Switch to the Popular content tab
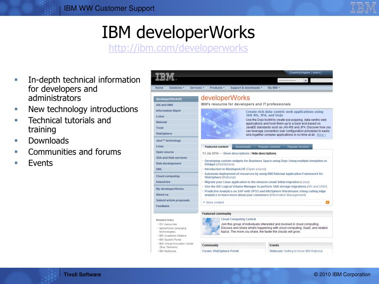This screenshot has height=284, width=379. tap(269, 147)
